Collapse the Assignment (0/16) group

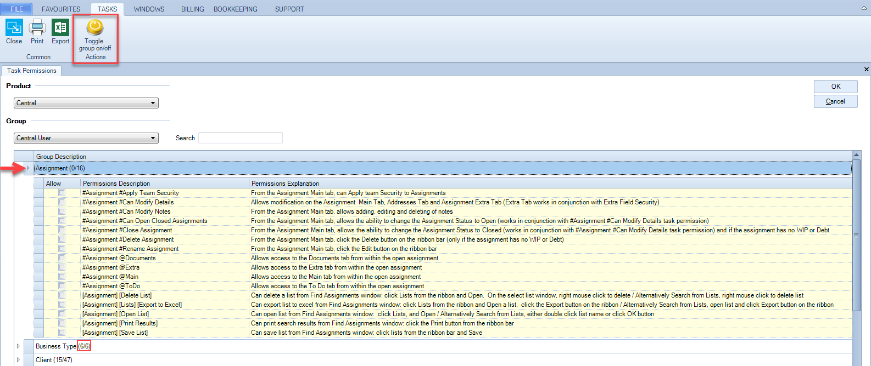(28, 168)
